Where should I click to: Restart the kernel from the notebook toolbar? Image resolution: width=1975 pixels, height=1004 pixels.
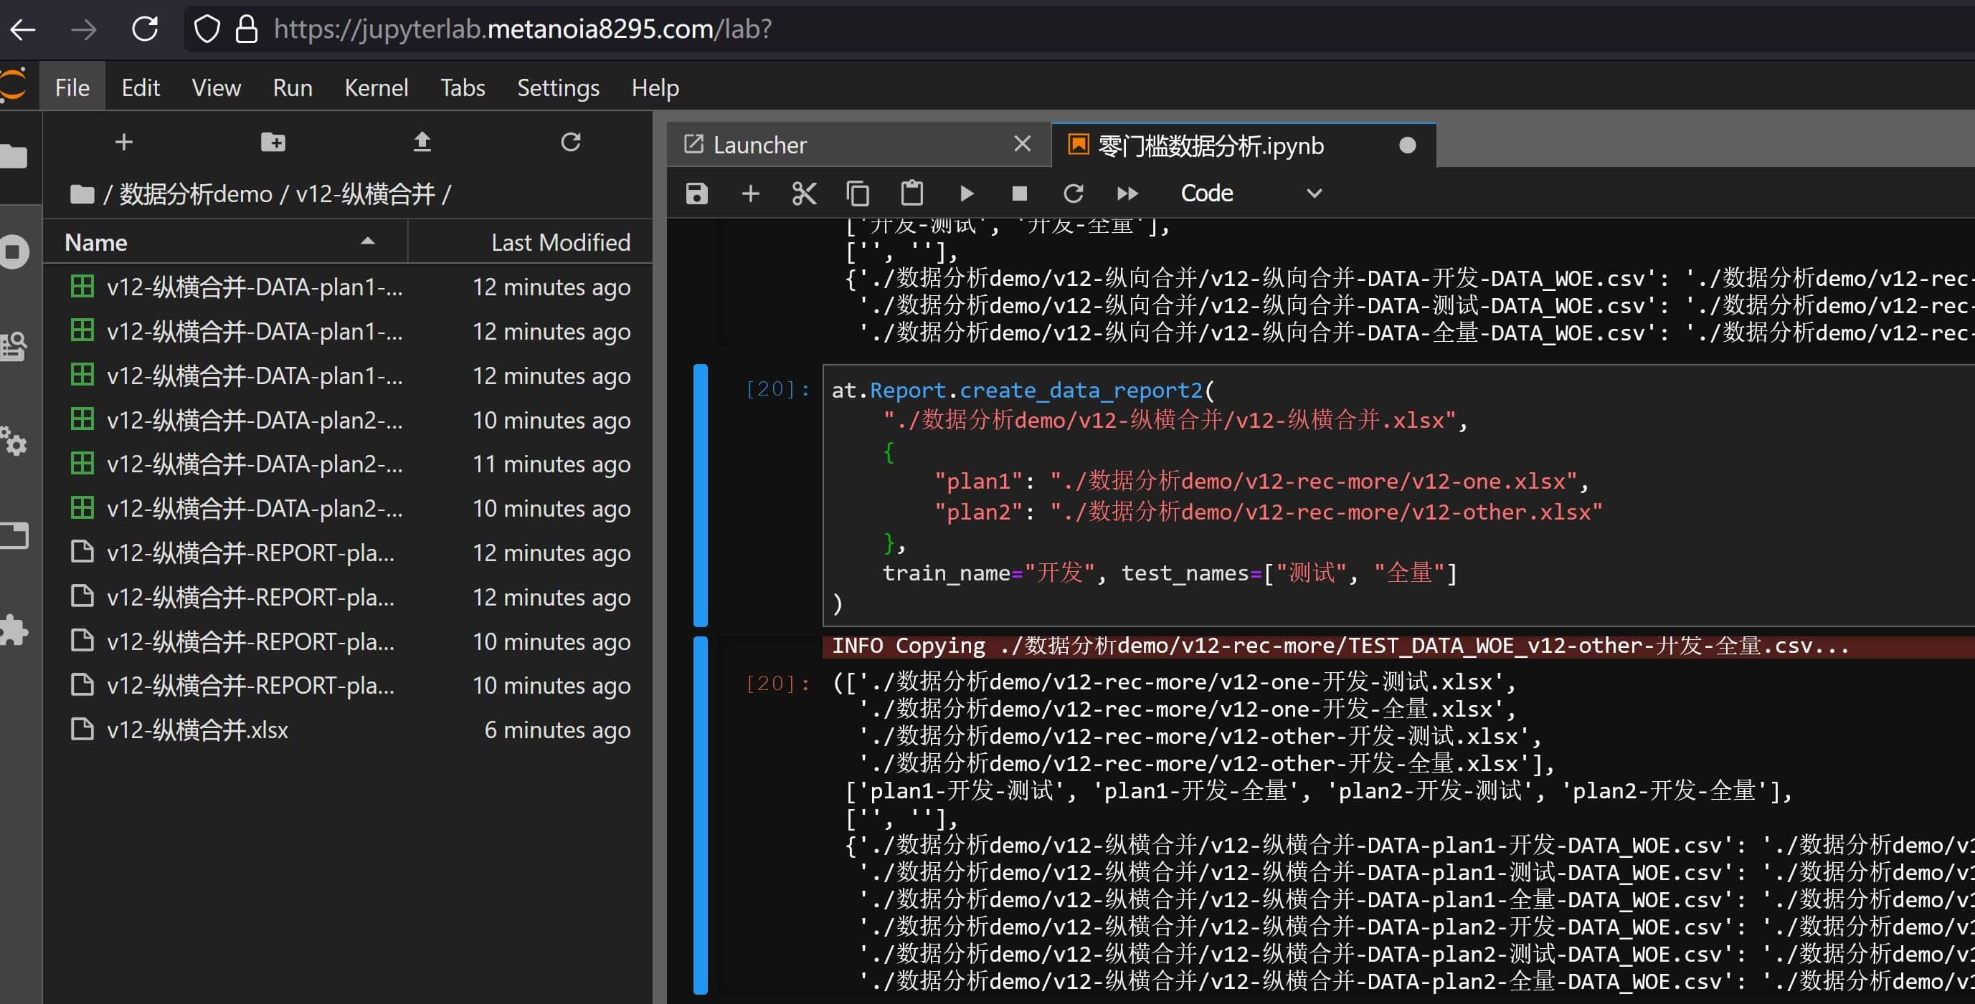(x=1073, y=193)
